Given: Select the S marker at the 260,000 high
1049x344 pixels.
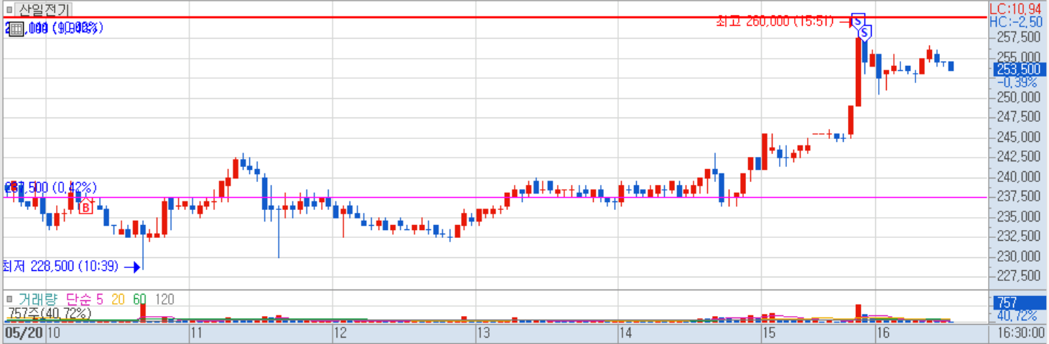Looking at the screenshot, I should [858, 19].
